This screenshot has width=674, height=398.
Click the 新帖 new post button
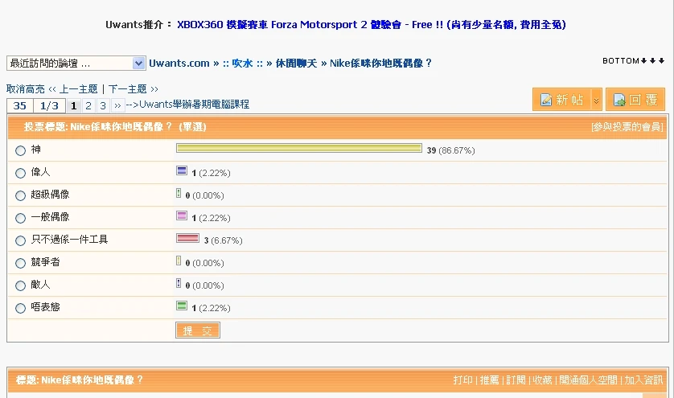click(561, 100)
